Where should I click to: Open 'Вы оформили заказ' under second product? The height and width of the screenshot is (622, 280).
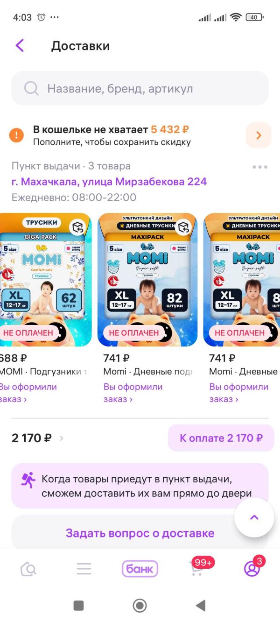pyautogui.click(x=133, y=393)
